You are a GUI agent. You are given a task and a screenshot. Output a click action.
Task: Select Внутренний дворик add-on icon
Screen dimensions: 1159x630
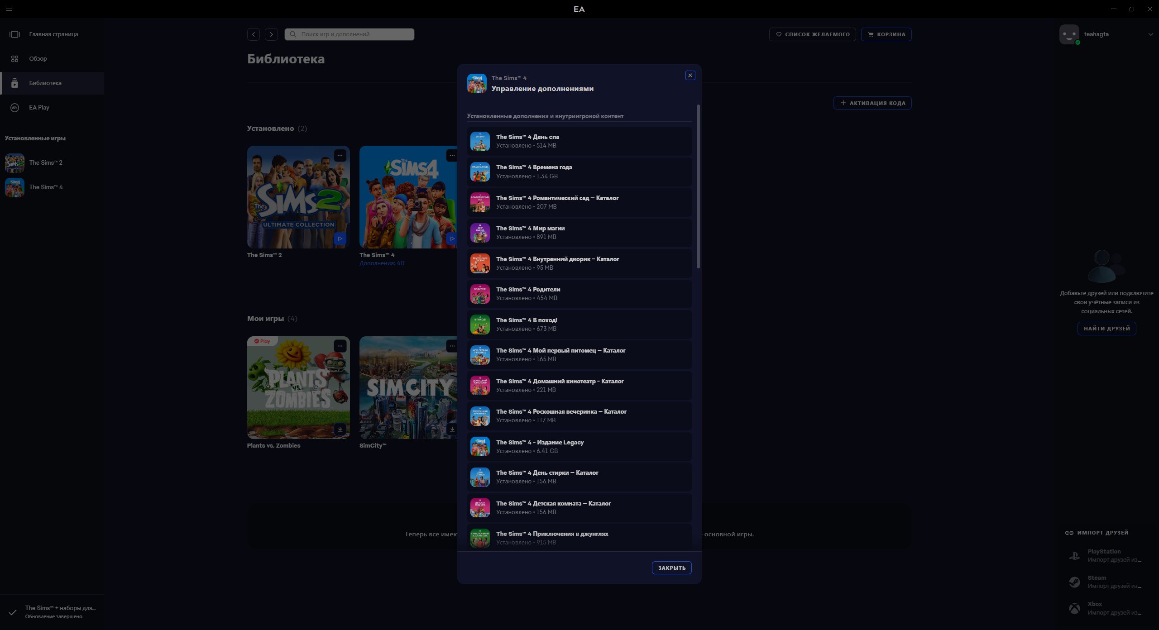coord(480,263)
